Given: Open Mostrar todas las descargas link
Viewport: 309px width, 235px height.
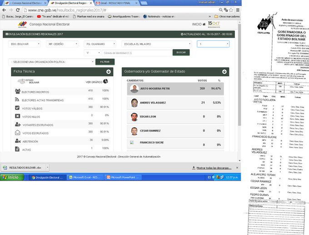Looking at the screenshot, I should (214, 168).
